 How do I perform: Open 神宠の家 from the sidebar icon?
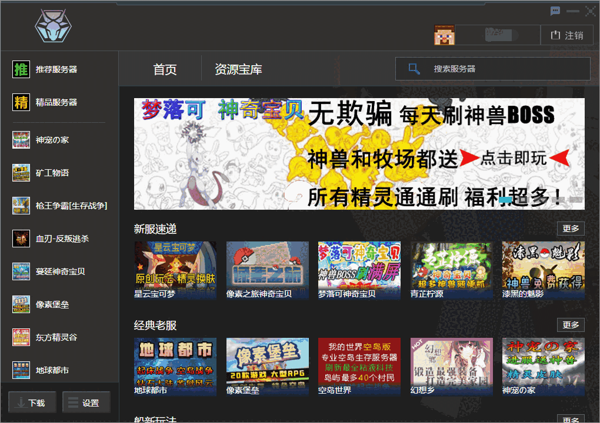point(21,140)
